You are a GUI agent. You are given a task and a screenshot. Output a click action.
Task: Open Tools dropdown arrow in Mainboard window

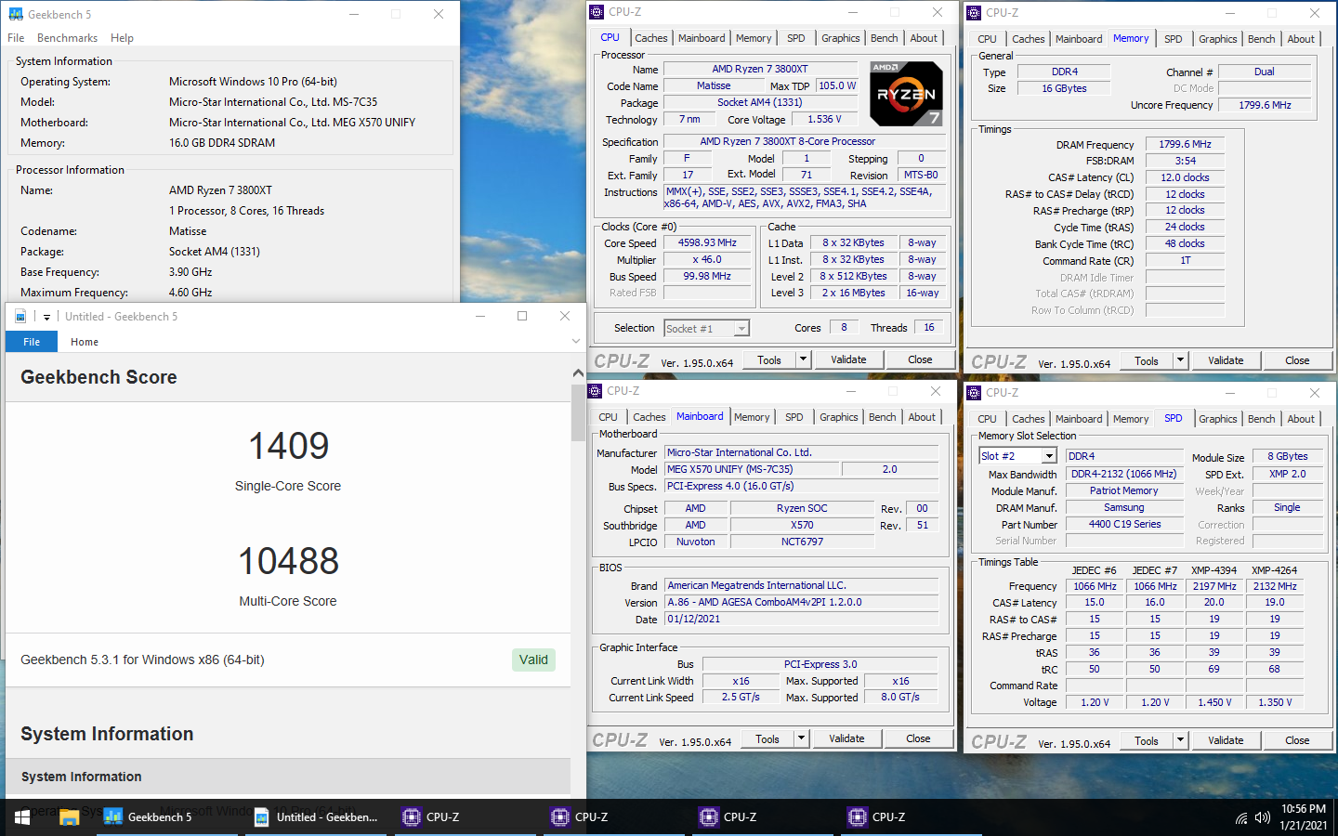click(x=802, y=738)
